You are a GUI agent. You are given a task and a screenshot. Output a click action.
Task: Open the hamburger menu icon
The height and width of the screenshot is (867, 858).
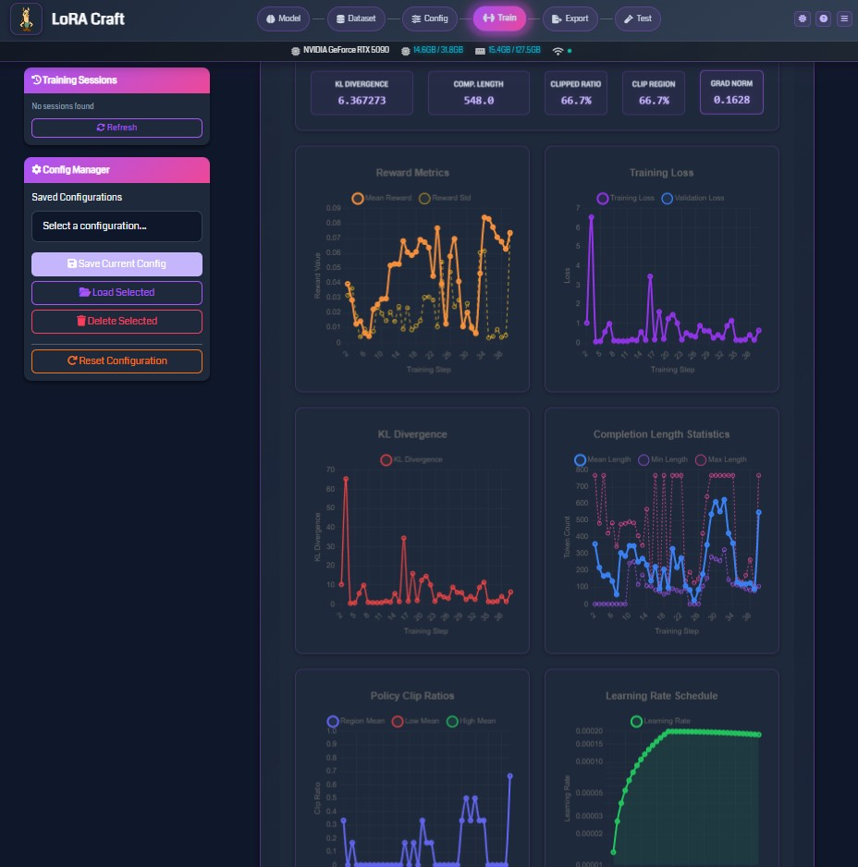(x=843, y=18)
